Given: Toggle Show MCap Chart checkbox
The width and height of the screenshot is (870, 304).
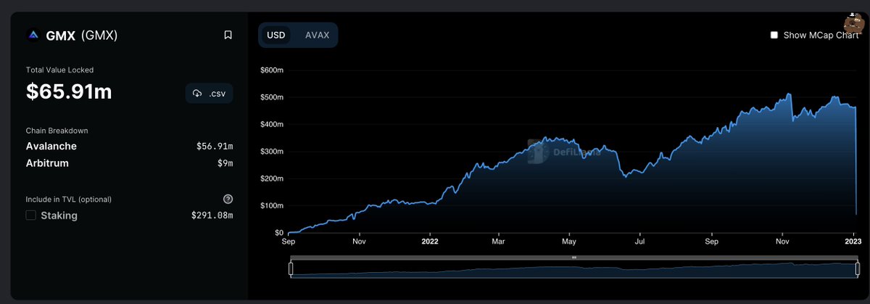Looking at the screenshot, I should tap(774, 35).
